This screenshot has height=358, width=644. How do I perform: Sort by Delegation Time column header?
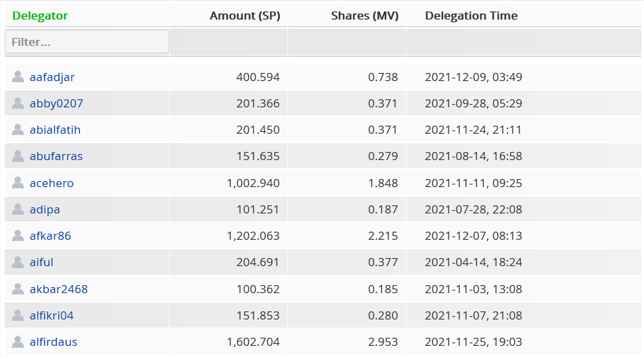pos(471,16)
